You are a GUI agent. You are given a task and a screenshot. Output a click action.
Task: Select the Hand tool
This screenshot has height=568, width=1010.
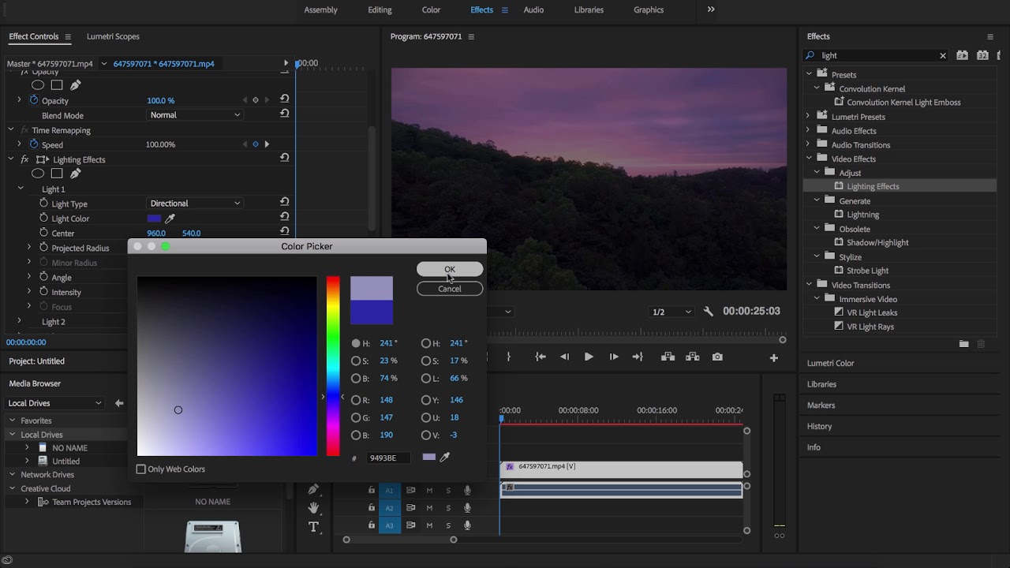(x=313, y=508)
